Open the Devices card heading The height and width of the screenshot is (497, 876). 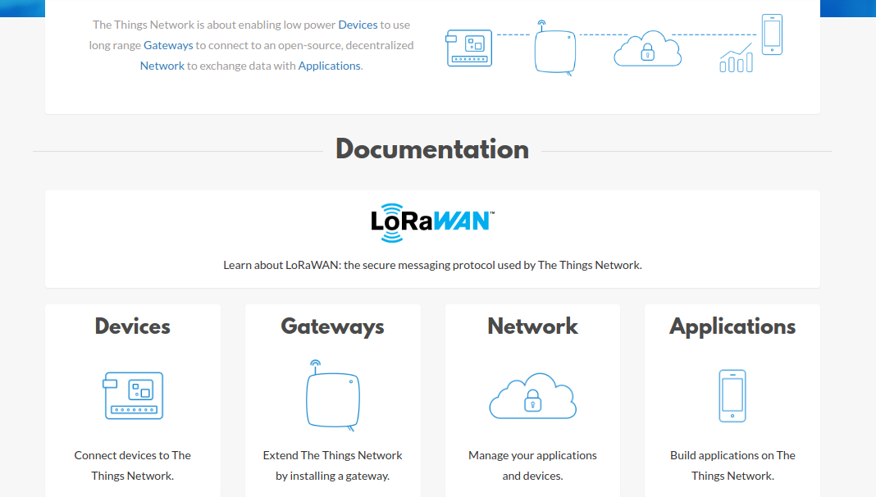point(132,326)
